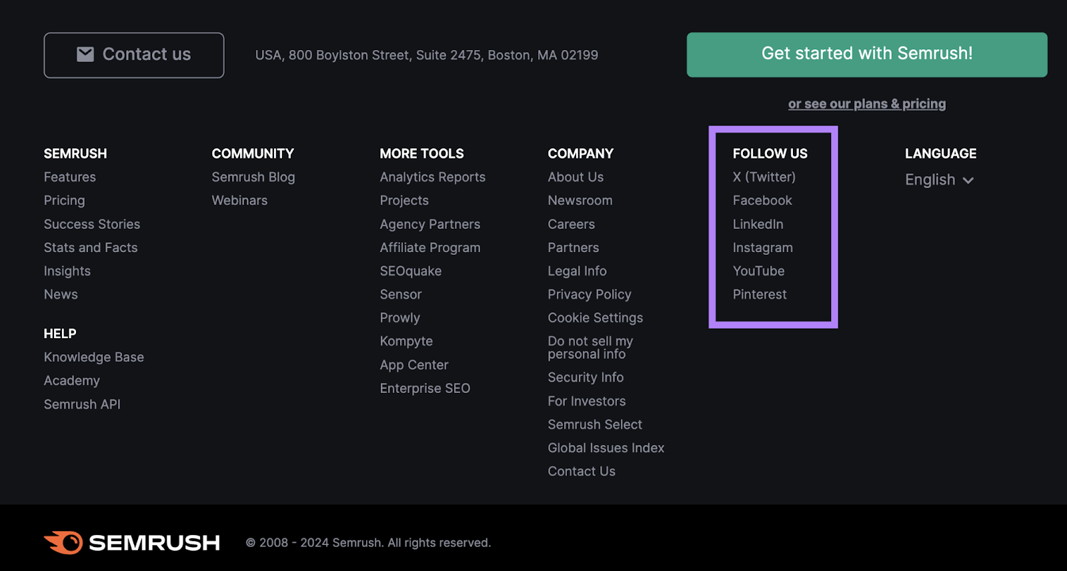Viewport: 1067px width, 571px height.
Task: Open the Pinterest link
Action: 760,294
